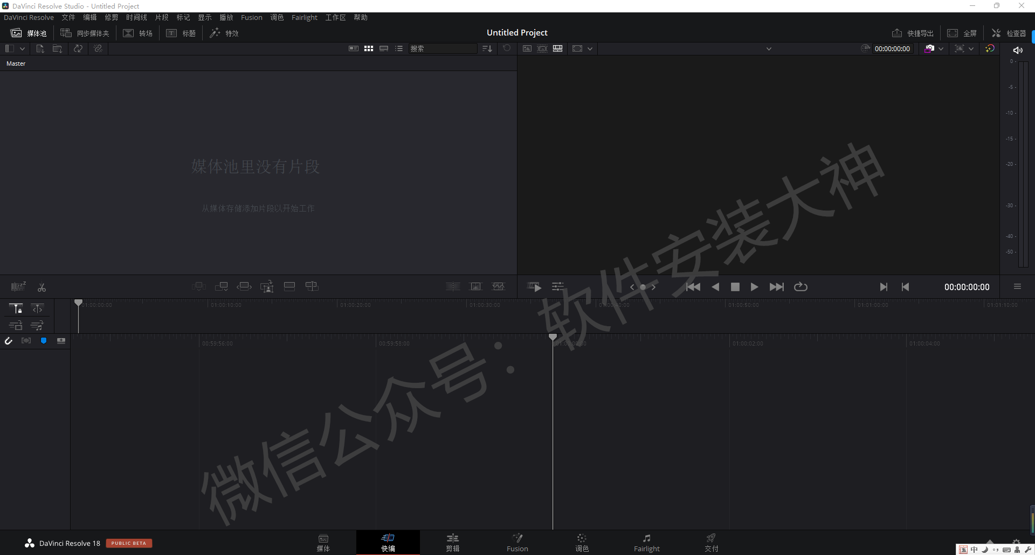Click the dissolve transition icon
Image resolution: width=1035 pixels, height=555 pixels.
475,286
